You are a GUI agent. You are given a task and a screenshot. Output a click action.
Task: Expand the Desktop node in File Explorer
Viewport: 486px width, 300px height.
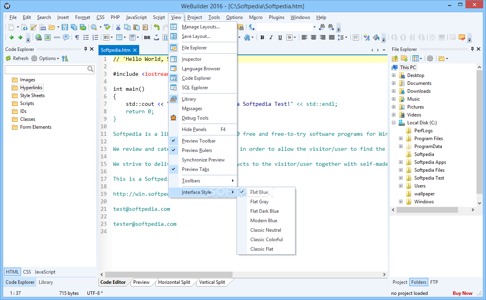coord(394,75)
